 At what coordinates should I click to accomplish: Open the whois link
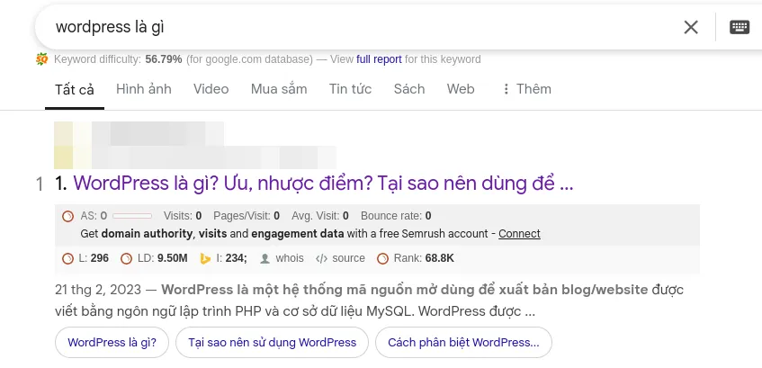point(290,258)
